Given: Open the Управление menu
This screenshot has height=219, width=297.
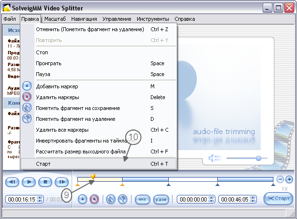Looking at the screenshot, I should [117, 19].
